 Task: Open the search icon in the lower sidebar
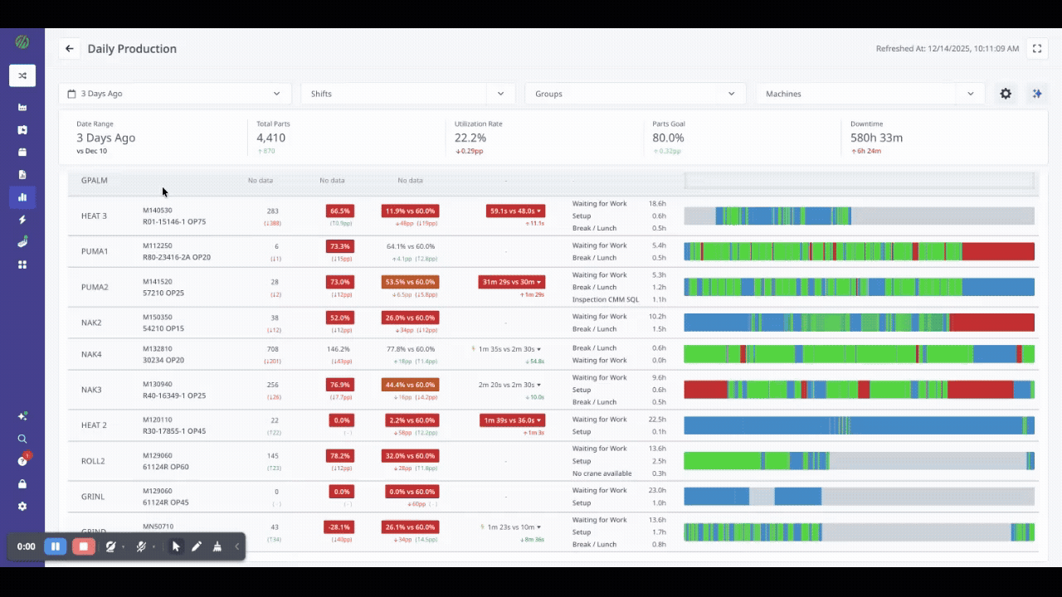pyautogui.click(x=22, y=439)
